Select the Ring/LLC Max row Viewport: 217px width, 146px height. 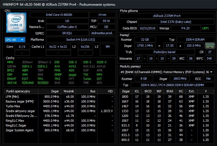click(x=59, y=121)
